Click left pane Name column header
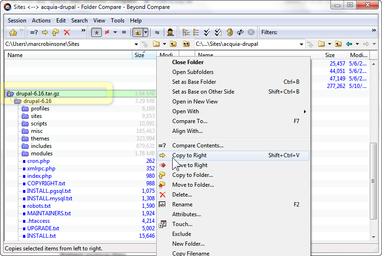382x256 pixels. pos(68,55)
